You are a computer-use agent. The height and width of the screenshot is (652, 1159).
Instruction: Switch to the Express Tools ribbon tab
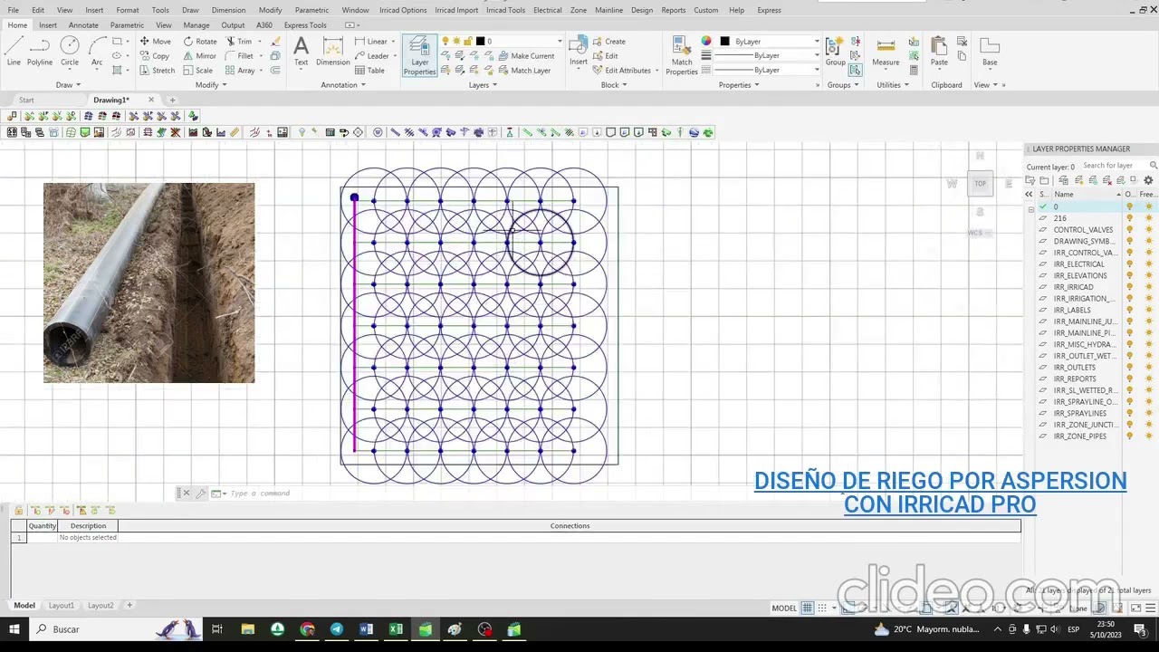point(305,25)
